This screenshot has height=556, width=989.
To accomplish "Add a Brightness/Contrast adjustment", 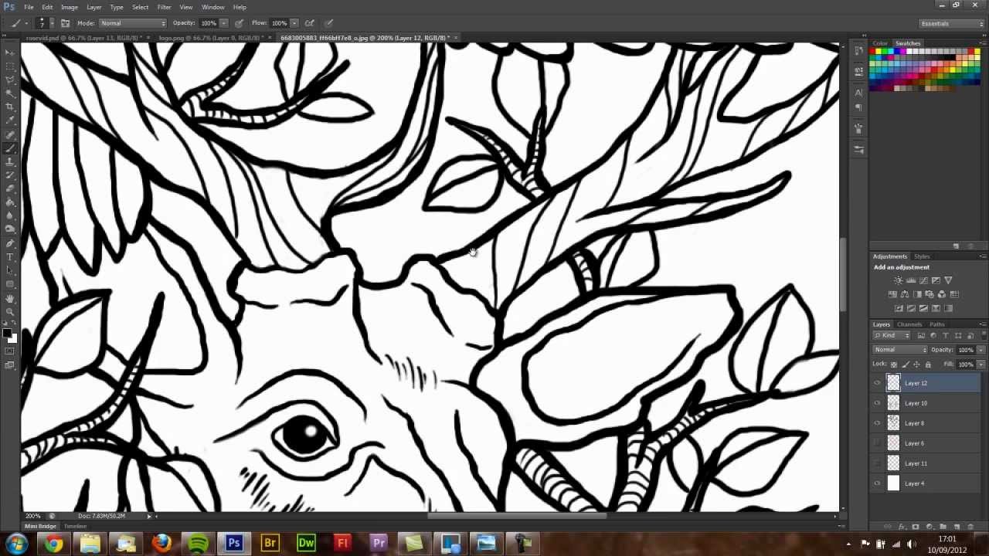I will click(897, 280).
